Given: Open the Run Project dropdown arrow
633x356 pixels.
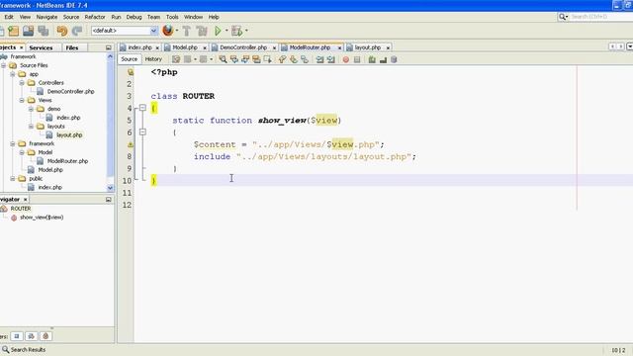Looking at the screenshot, I should coord(226,31).
